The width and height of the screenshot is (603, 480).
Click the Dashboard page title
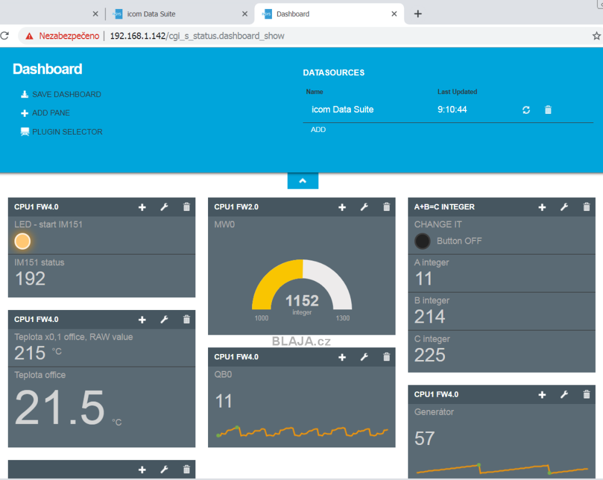48,69
